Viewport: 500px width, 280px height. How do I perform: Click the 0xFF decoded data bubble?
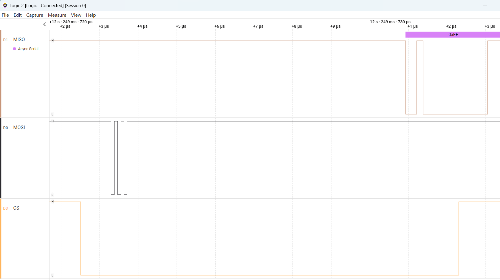453,35
